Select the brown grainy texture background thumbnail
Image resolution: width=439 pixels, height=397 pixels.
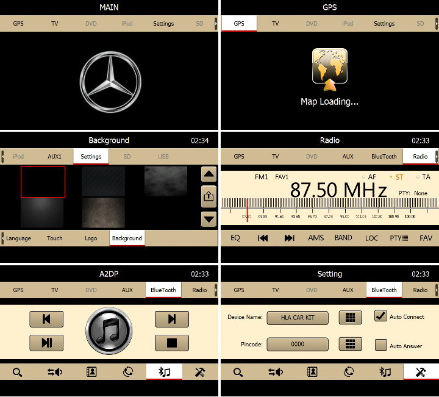coord(103,213)
